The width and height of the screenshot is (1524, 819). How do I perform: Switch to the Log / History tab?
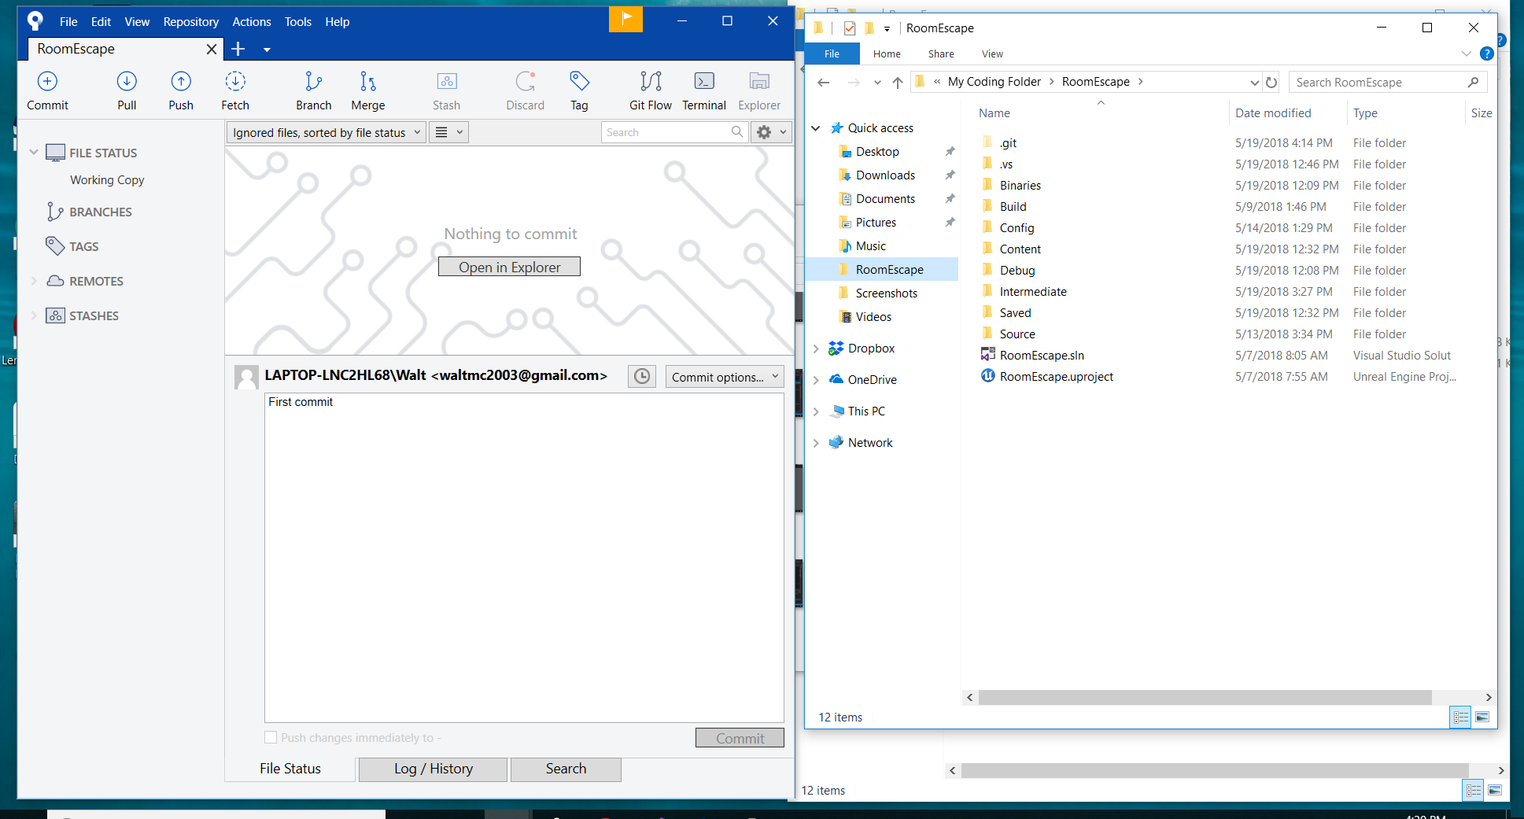pos(433,769)
